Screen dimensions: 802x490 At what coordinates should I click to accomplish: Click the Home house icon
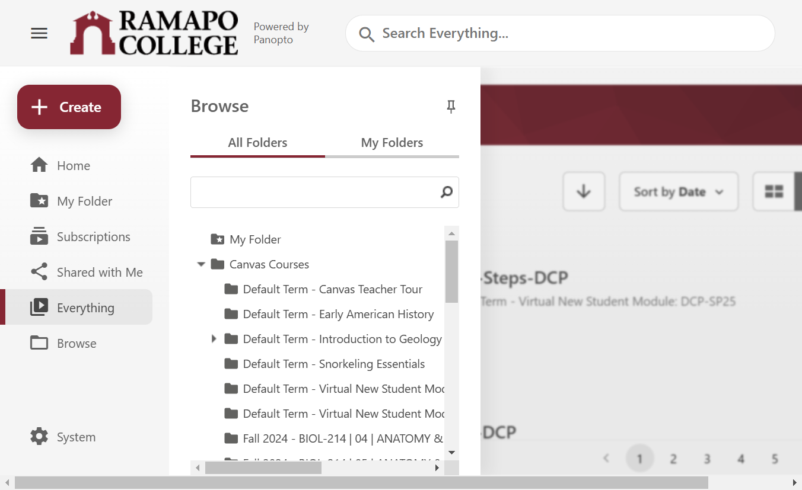(x=39, y=165)
